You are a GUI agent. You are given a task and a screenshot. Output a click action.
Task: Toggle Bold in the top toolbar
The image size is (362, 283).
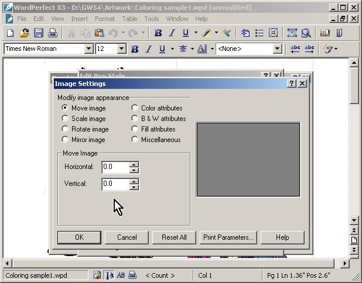(158, 33)
